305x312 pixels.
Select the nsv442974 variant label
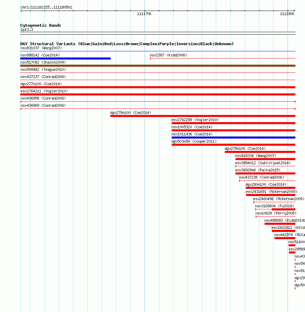click(x=290, y=235)
